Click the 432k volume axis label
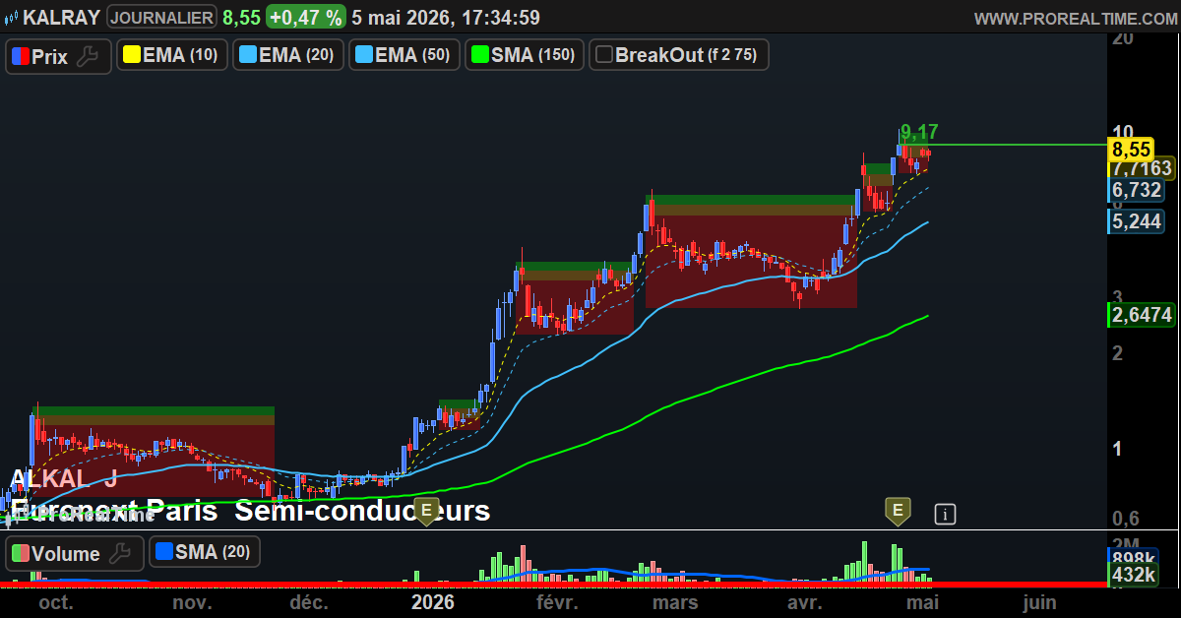1181x618 pixels. click(x=1133, y=574)
